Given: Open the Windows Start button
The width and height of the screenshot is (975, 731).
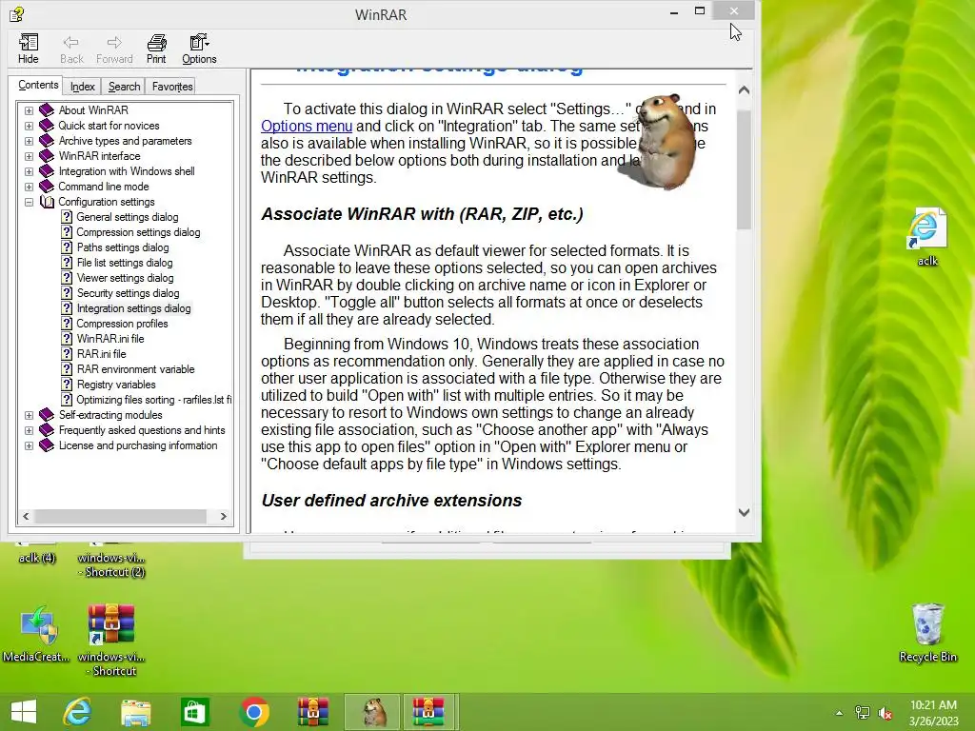Looking at the screenshot, I should [x=24, y=712].
